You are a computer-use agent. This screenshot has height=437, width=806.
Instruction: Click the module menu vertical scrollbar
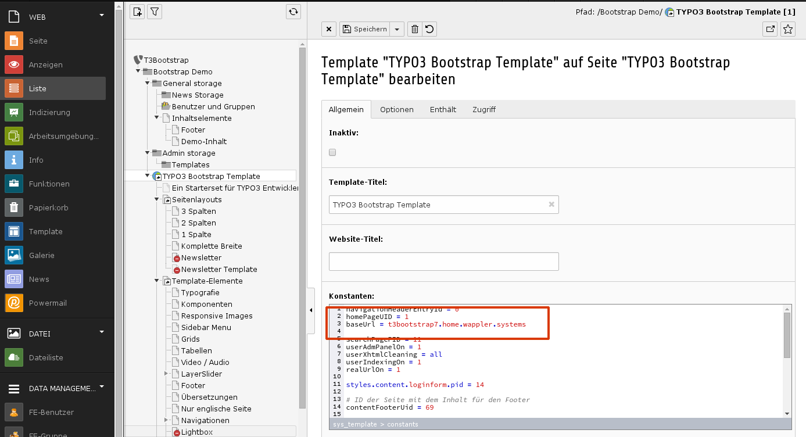119,218
